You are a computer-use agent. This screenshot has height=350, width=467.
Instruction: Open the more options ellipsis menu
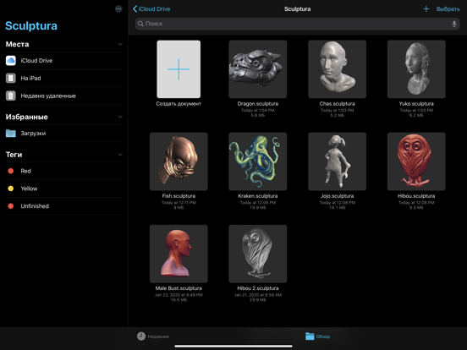(x=118, y=9)
